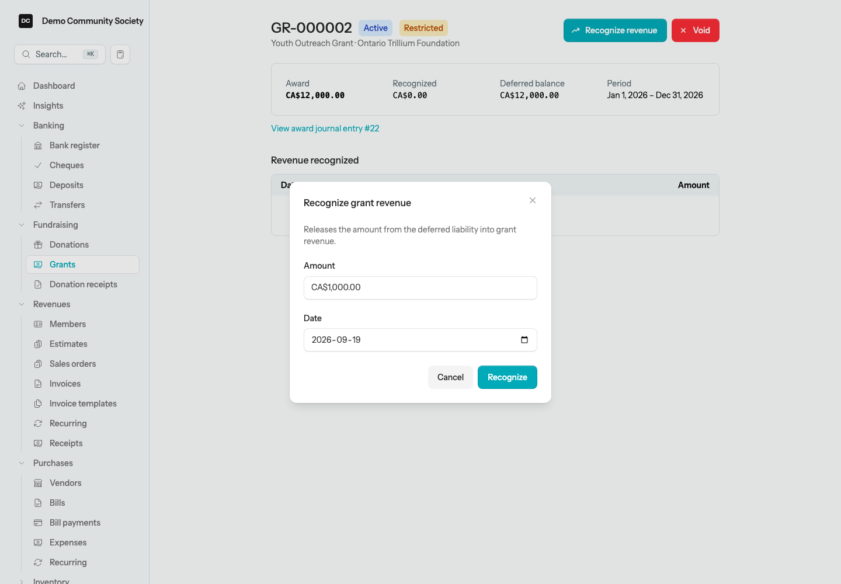Click the Search box in sidebar

coord(60,54)
